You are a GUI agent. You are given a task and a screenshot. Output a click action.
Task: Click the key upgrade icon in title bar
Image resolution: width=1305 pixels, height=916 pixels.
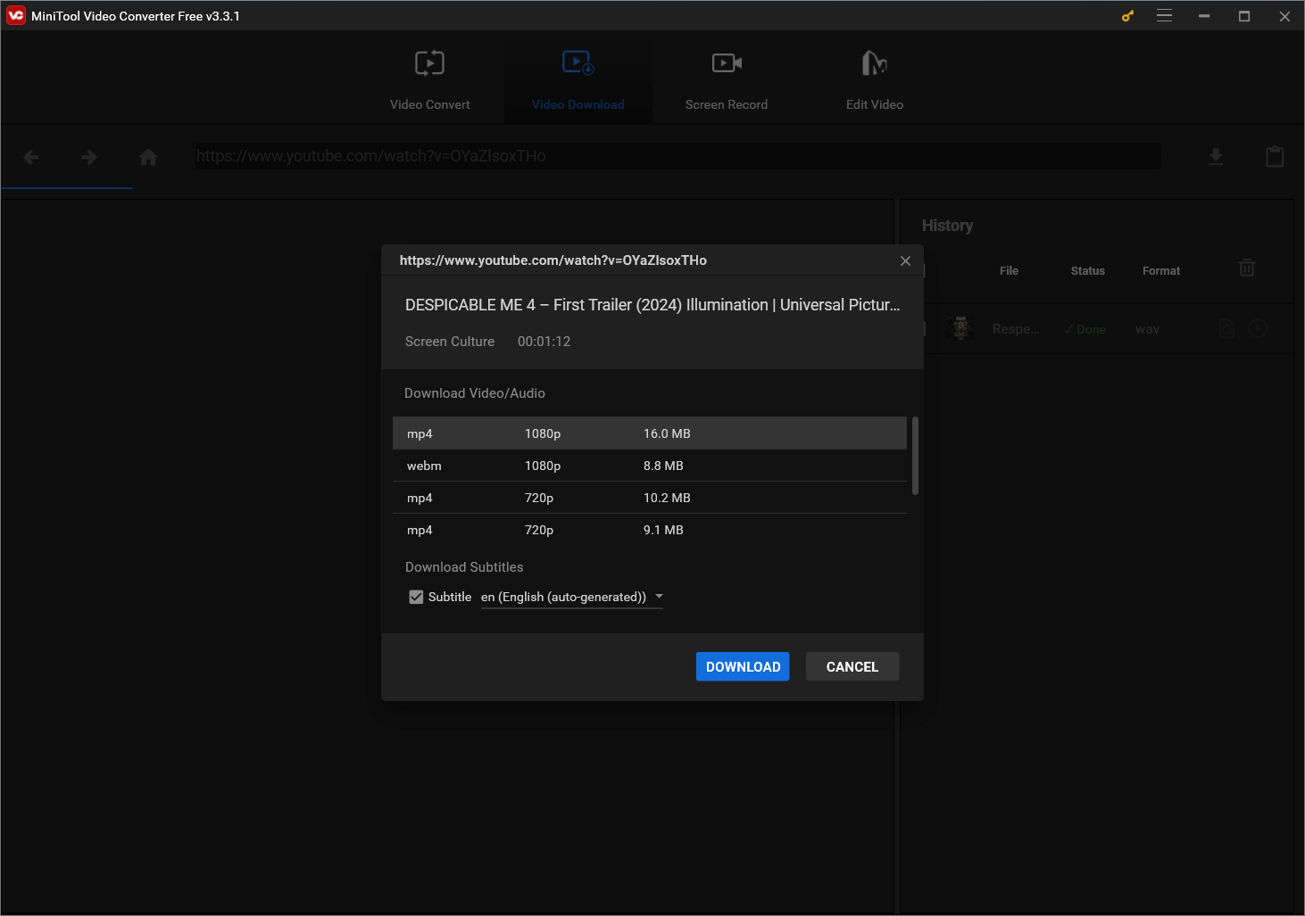pos(1127,16)
